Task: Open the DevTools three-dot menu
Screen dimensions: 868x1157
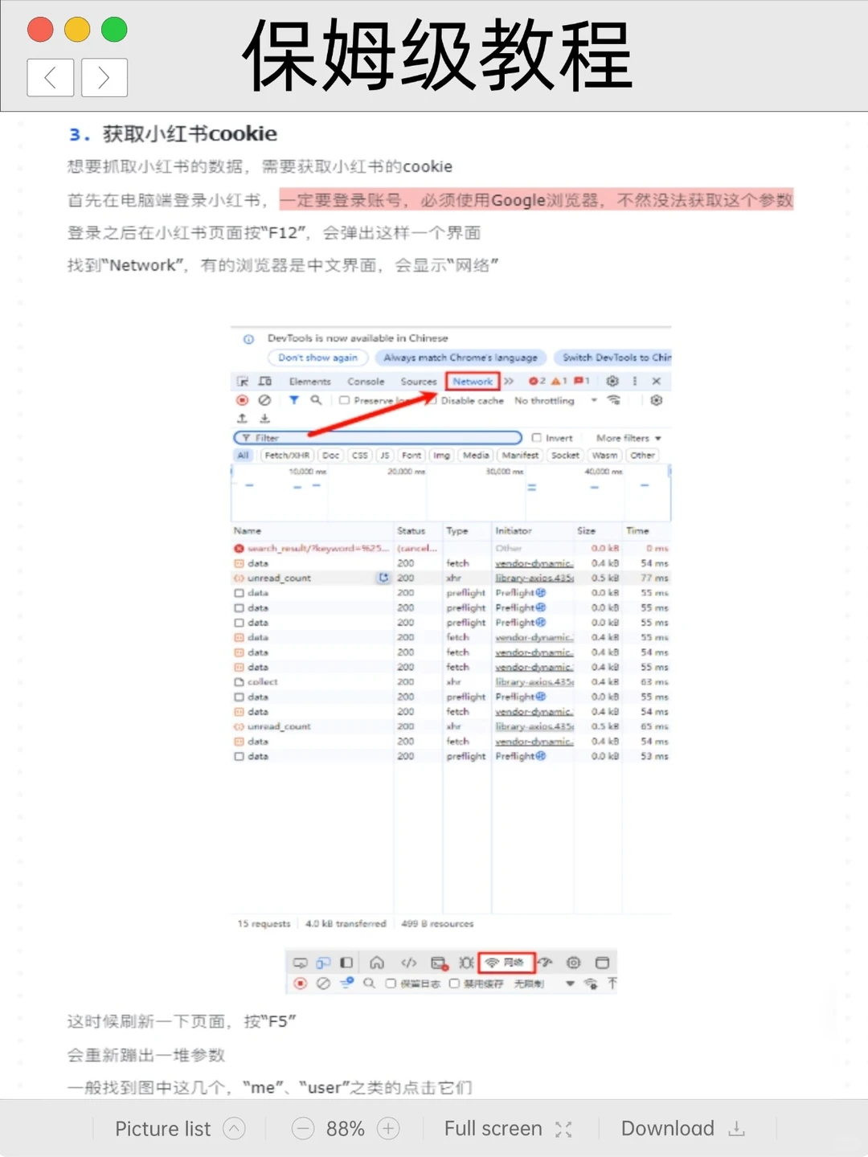Action: coord(635,381)
